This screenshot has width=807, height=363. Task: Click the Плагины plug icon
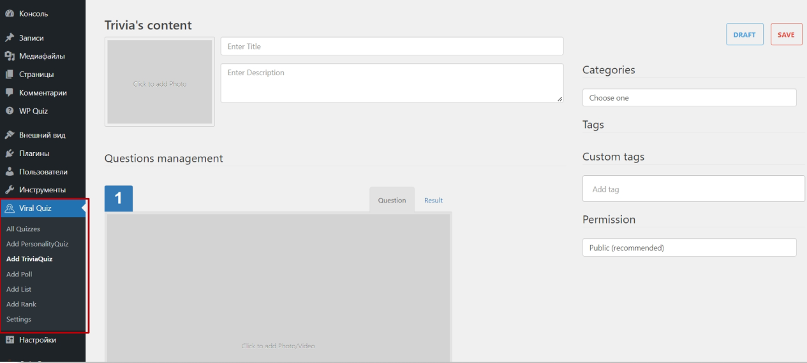(x=10, y=153)
